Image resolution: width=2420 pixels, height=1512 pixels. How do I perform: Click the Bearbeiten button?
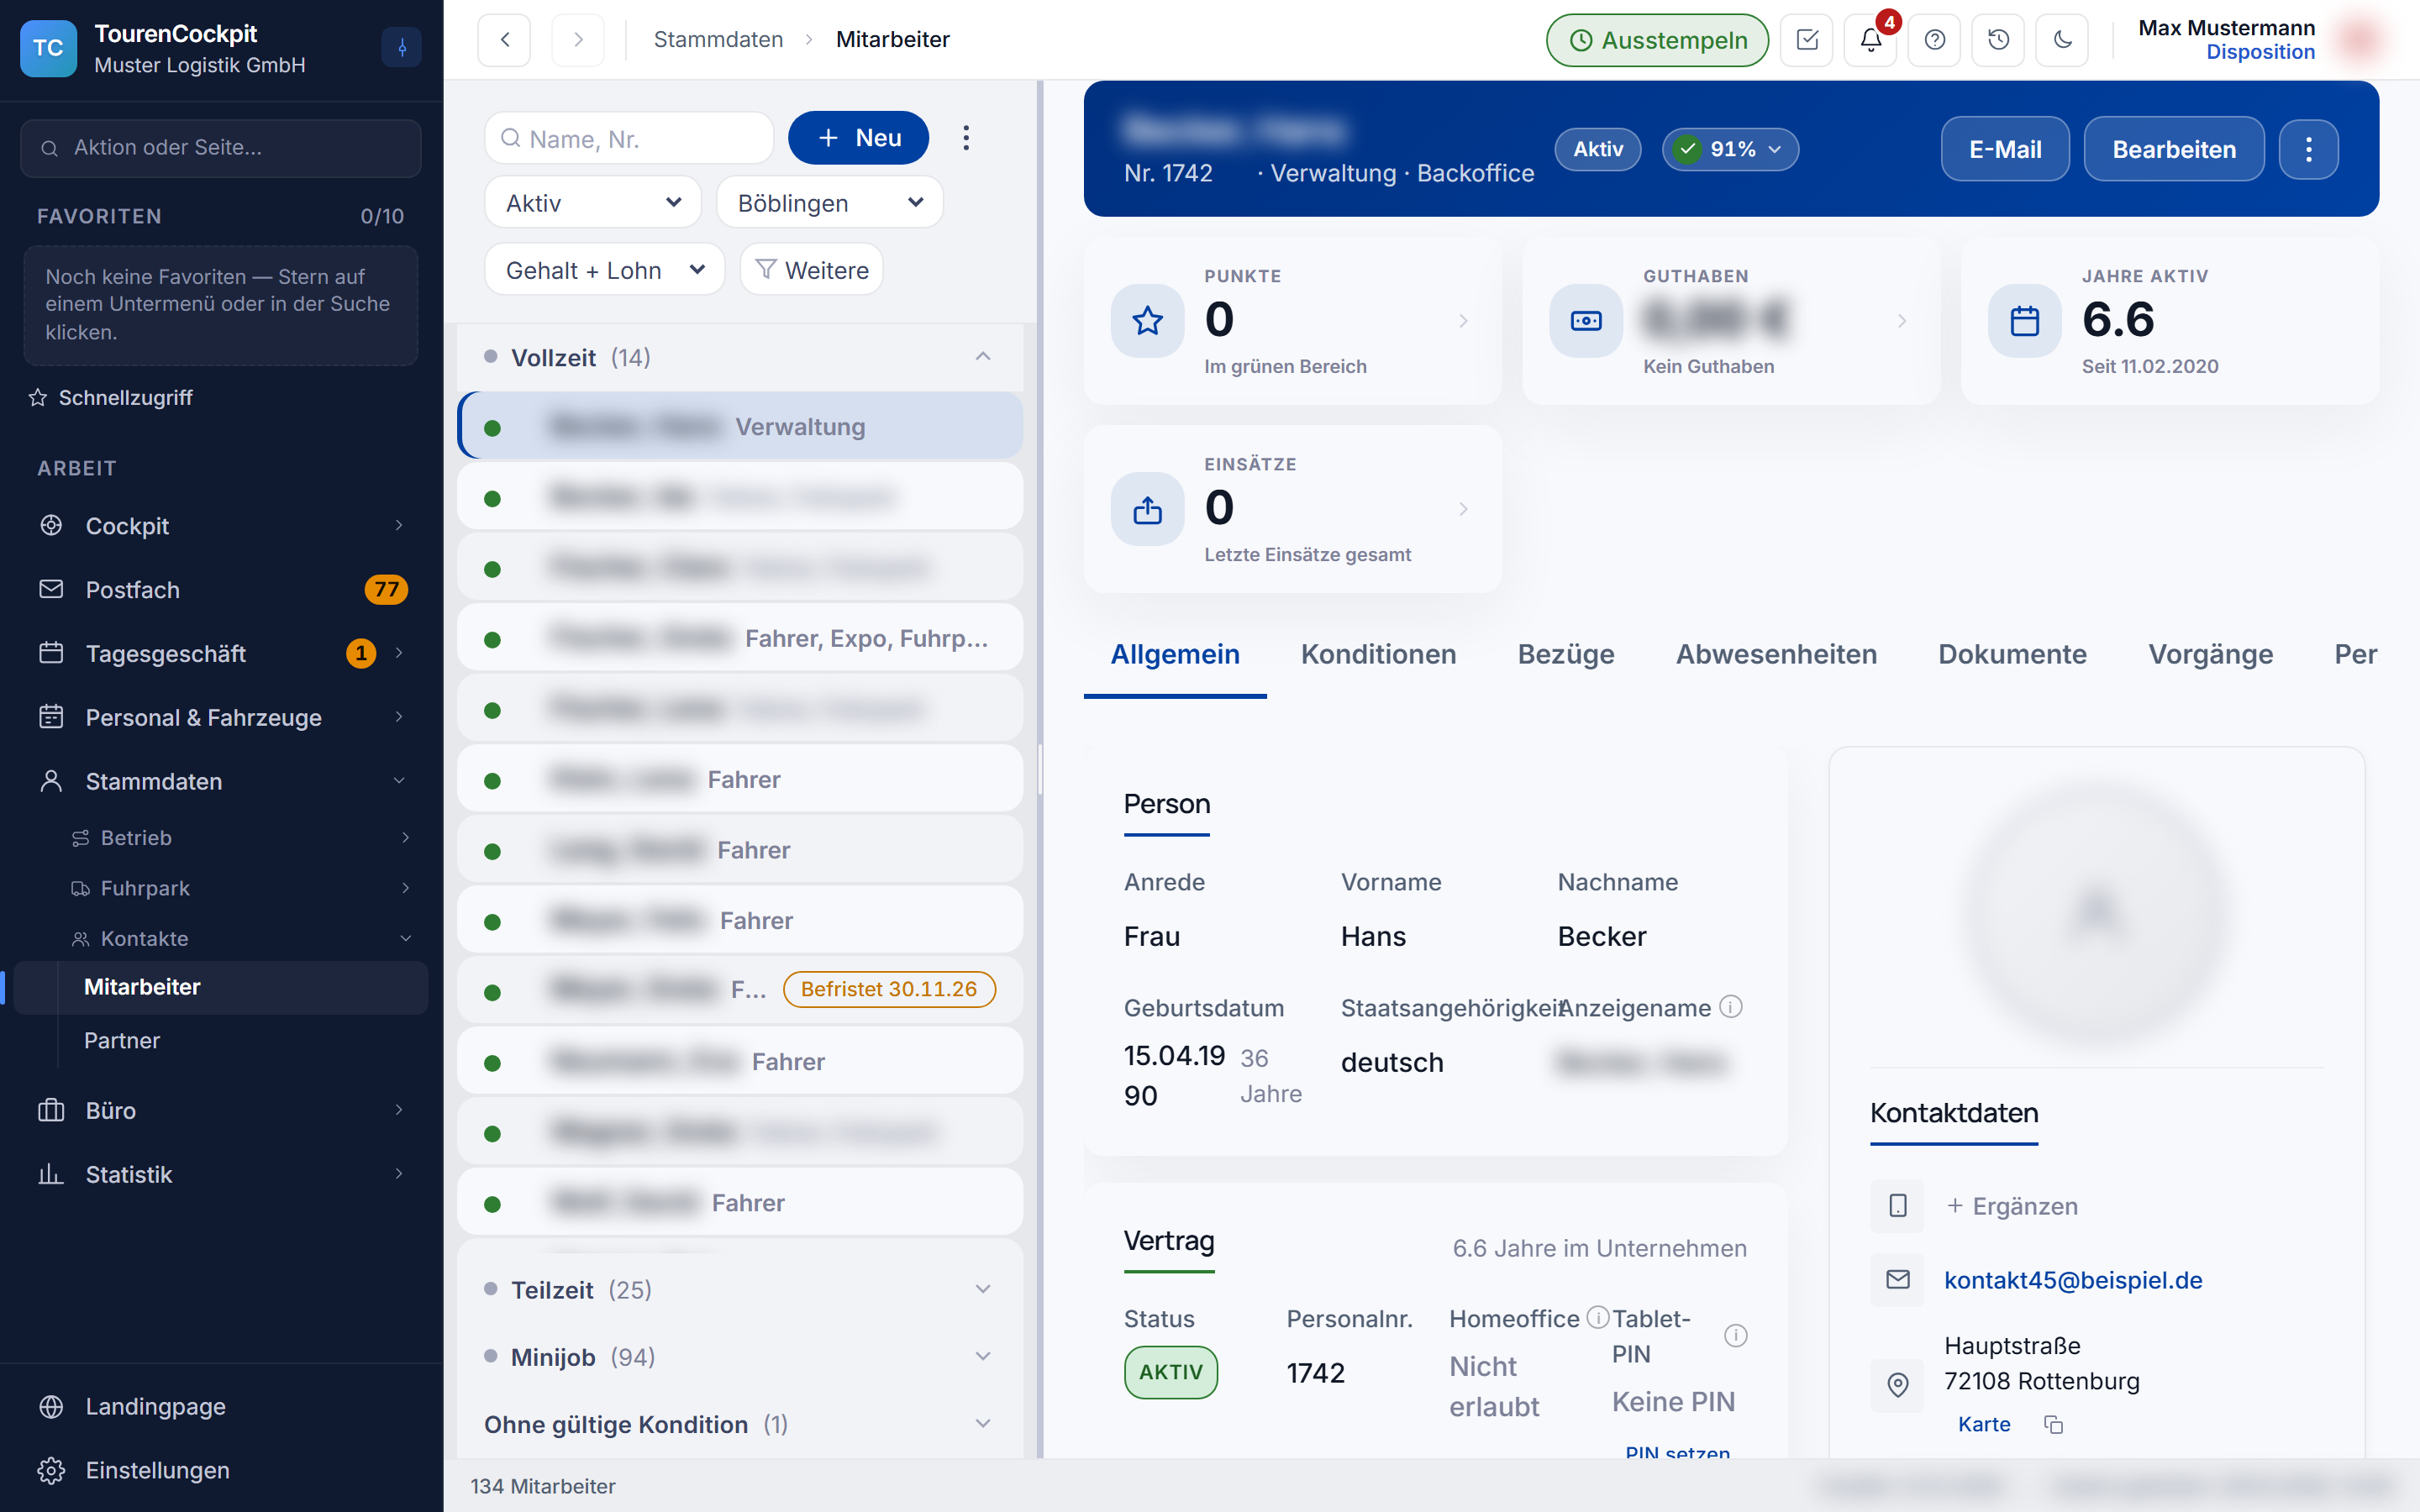coord(2174,149)
